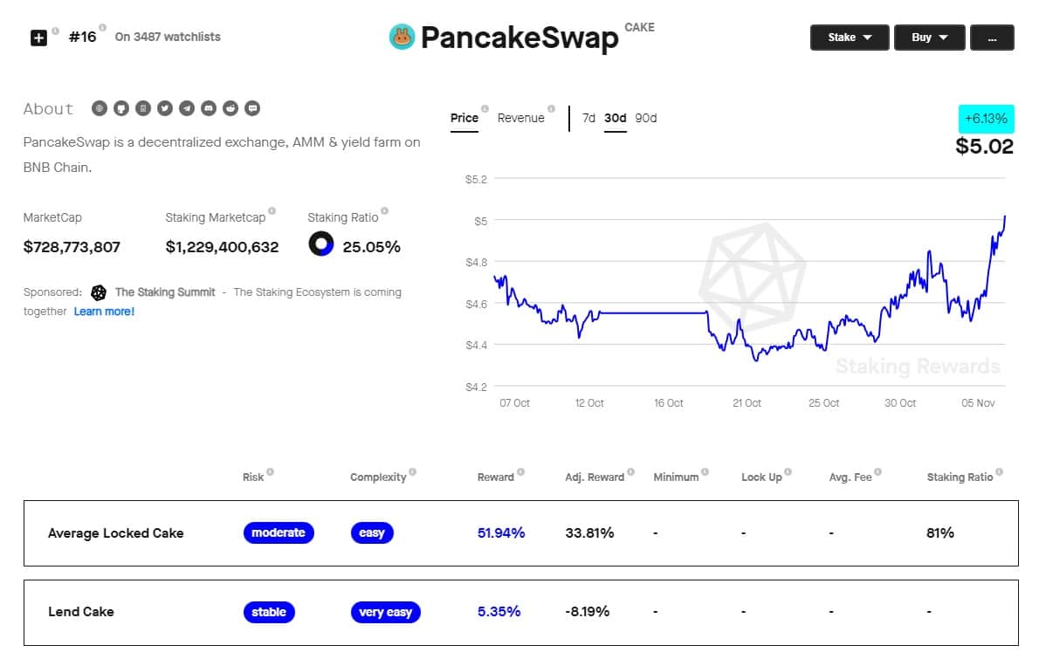The width and height of the screenshot is (1039, 666).
Task: Click the 05 Nov chart axis label
Action: [978, 403]
